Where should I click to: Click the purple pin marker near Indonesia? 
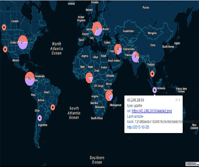pos(154,90)
